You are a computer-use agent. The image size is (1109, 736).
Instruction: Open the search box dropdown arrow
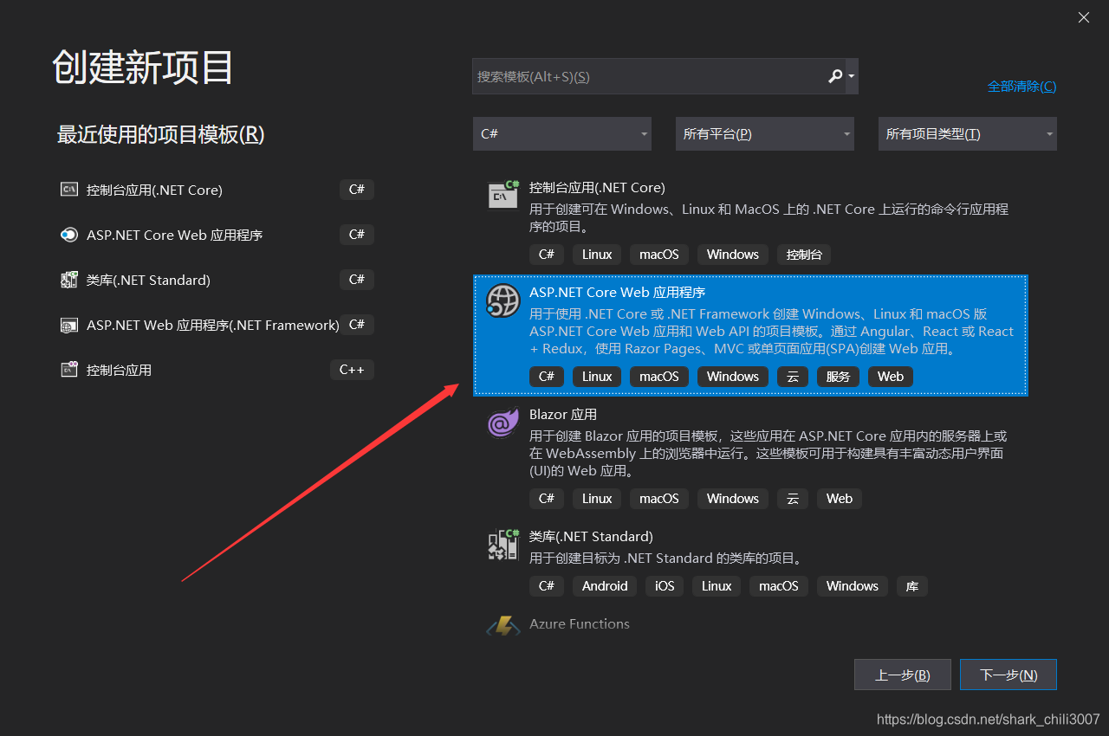click(x=852, y=76)
